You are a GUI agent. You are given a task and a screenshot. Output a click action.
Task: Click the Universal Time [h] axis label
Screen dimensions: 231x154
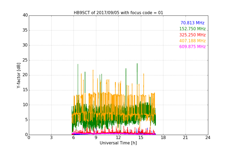[x=118, y=143]
